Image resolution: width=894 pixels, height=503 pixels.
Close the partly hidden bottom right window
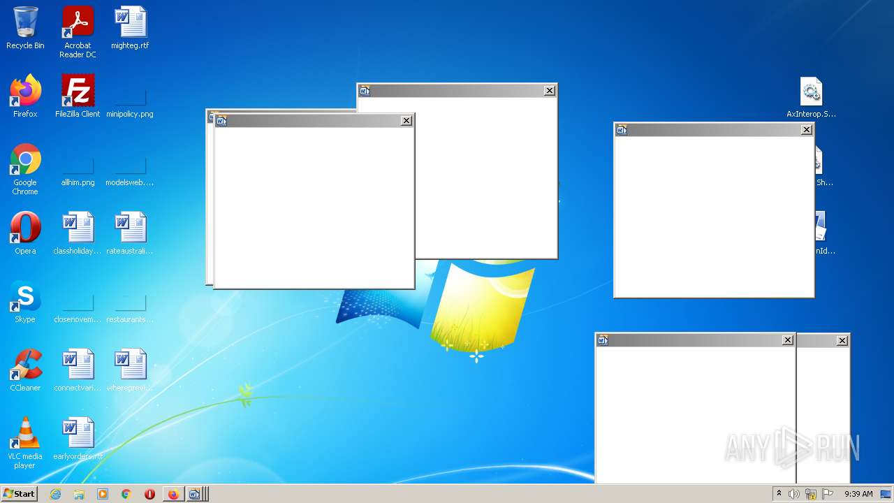842,340
